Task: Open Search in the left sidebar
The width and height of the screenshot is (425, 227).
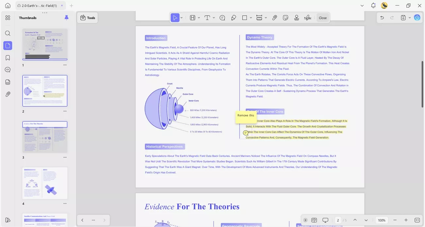Action: coord(8,33)
